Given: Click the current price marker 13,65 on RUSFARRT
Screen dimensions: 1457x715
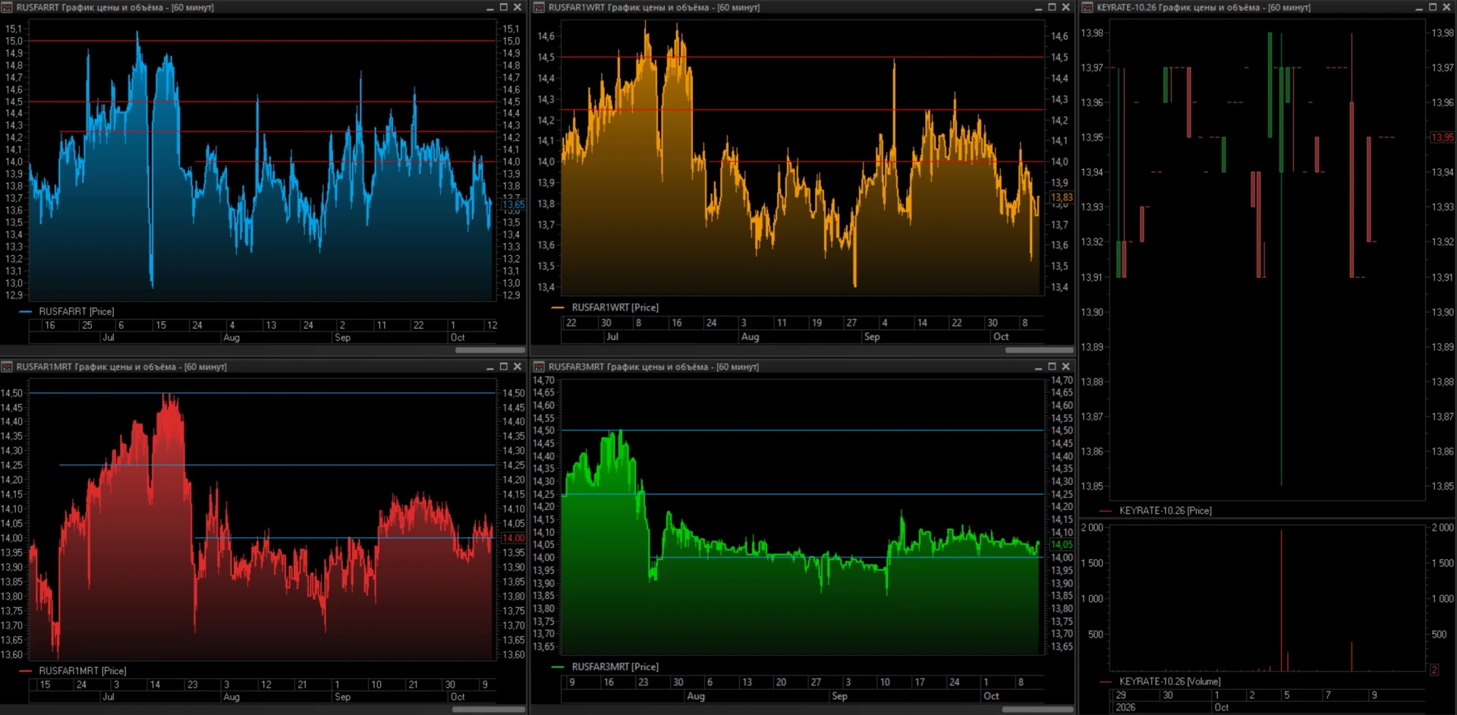Looking at the screenshot, I should click(x=513, y=204).
